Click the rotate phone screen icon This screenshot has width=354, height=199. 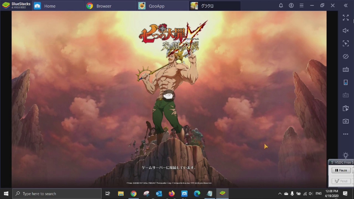click(x=346, y=82)
